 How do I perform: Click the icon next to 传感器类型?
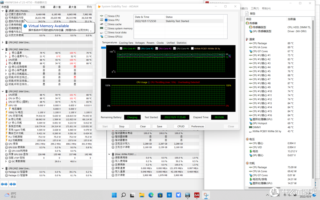pyautogui.click(x=251, y=27)
